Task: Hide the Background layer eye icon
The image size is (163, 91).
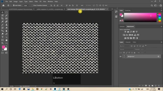Action: tap(120, 56)
